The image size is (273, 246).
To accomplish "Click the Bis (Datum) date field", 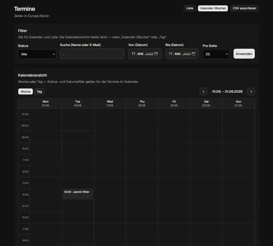I will pos(182,54).
